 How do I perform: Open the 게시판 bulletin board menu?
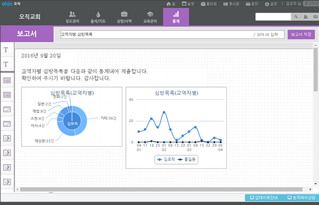click(x=231, y=4)
